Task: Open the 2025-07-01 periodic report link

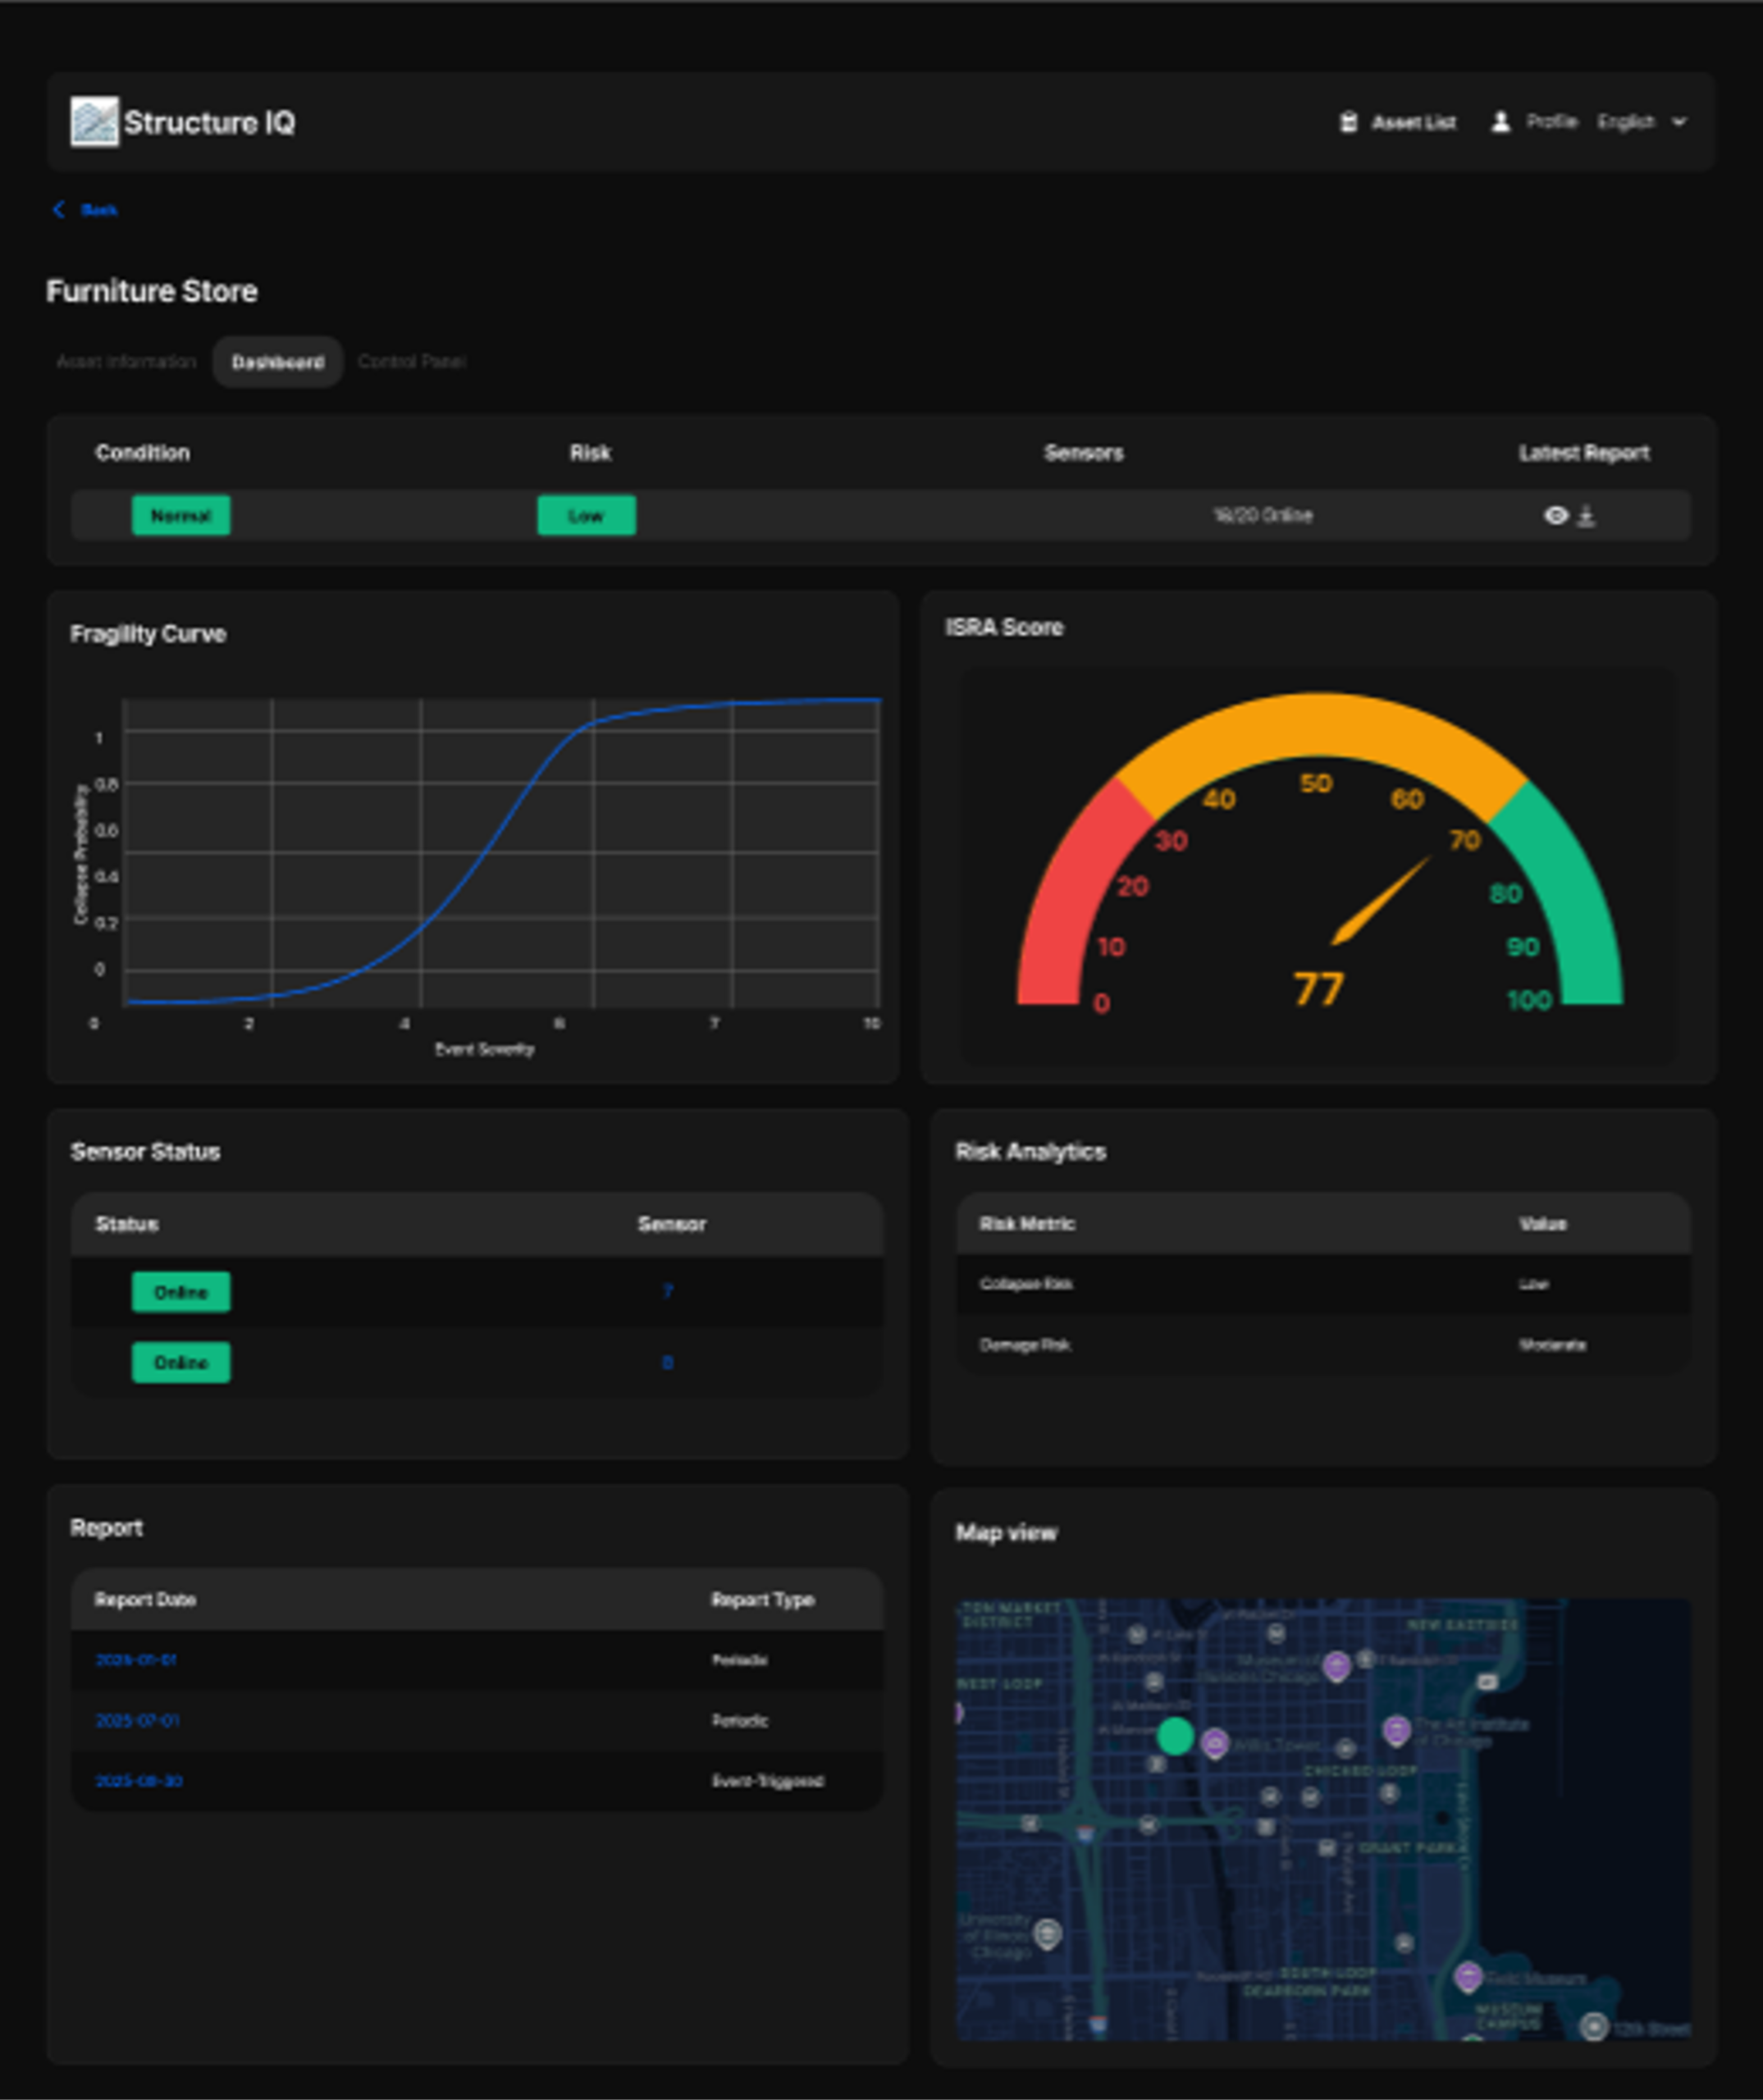Action: [x=137, y=1720]
